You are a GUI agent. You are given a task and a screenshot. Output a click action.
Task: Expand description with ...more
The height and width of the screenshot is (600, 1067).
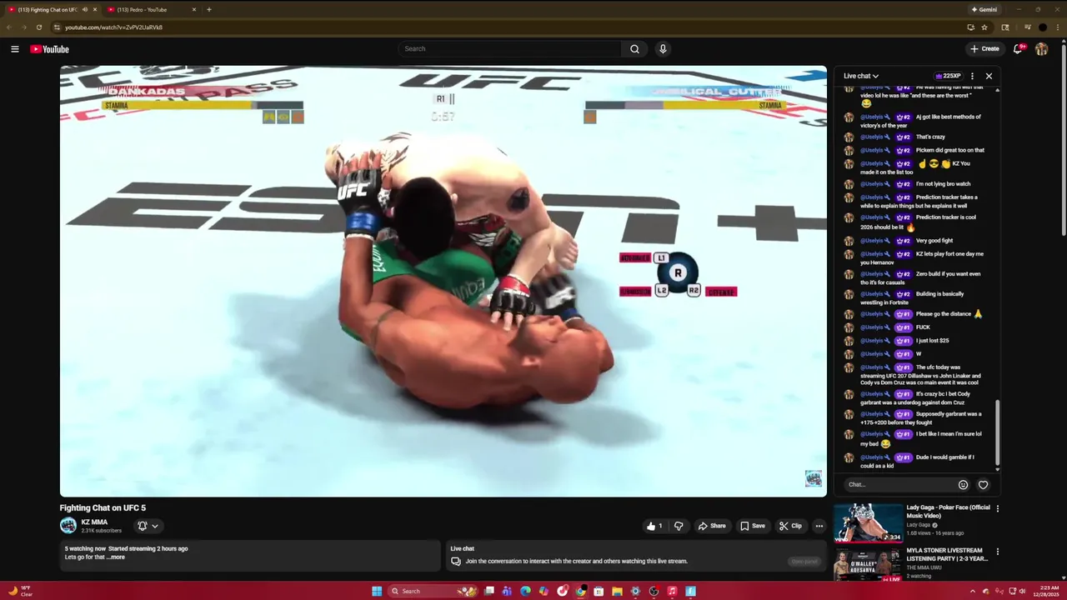[x=116, y=557]
